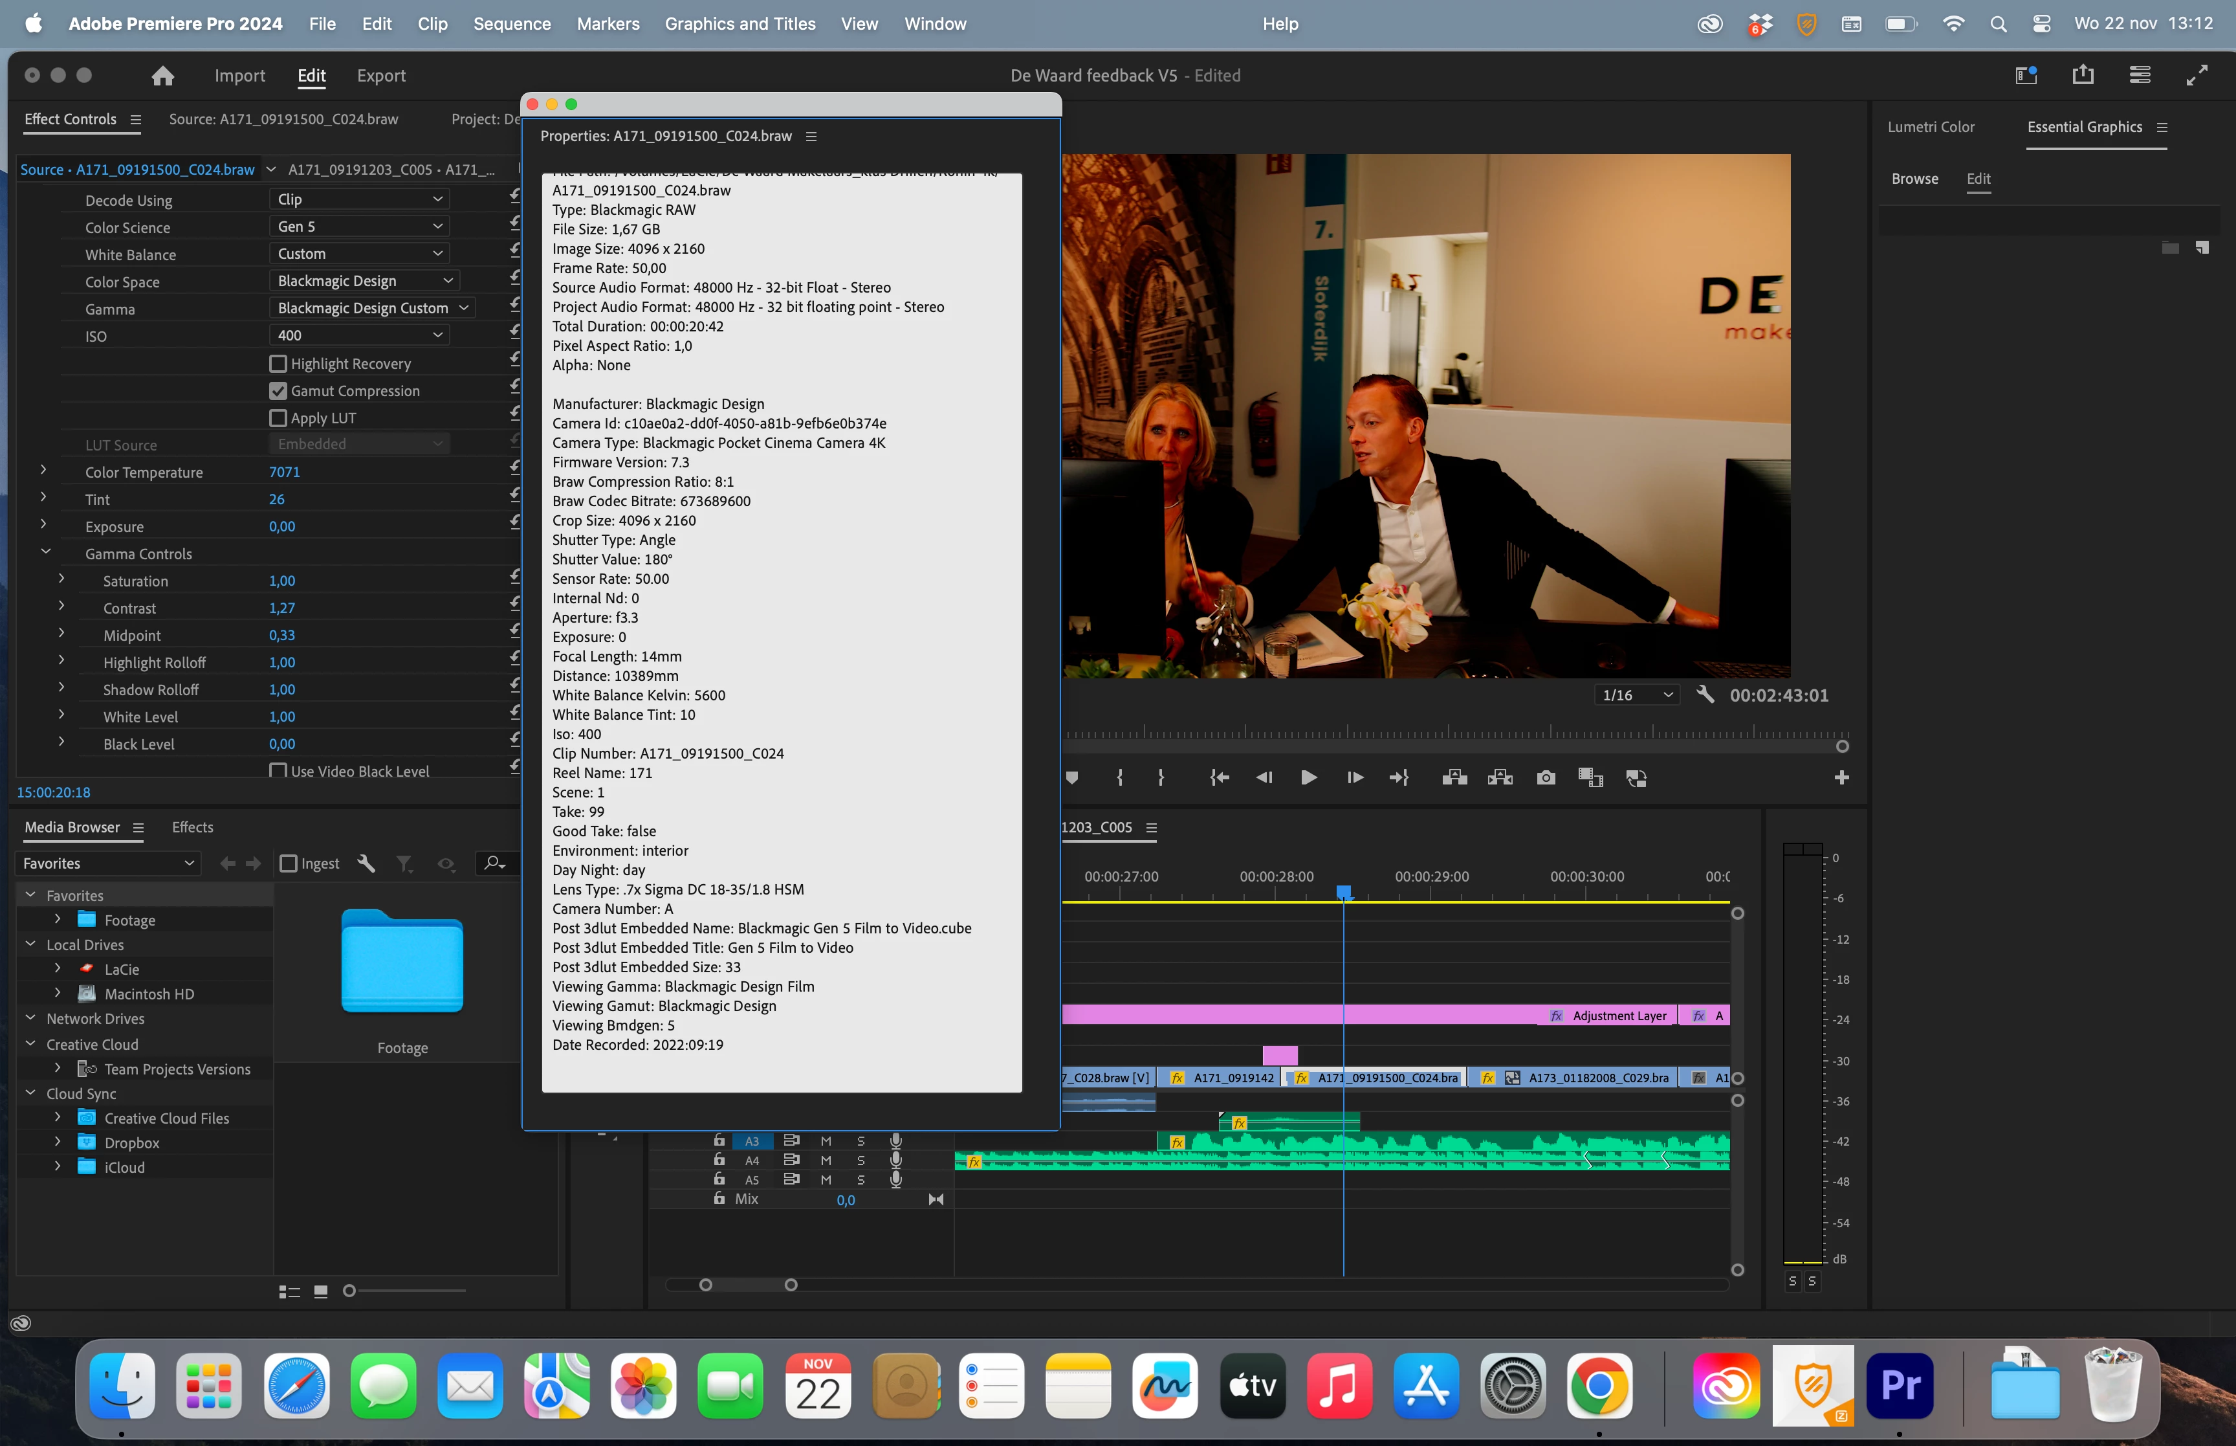Image resolution: width=2236 pixels, height=1446 pixels.
Task: Click the Lift button icon
Action: click(x=1454, y=777)
